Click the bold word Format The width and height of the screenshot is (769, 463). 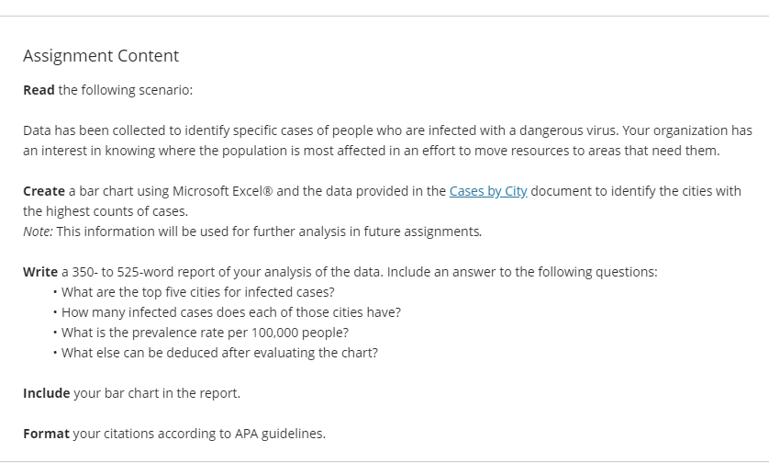(46, 434)
